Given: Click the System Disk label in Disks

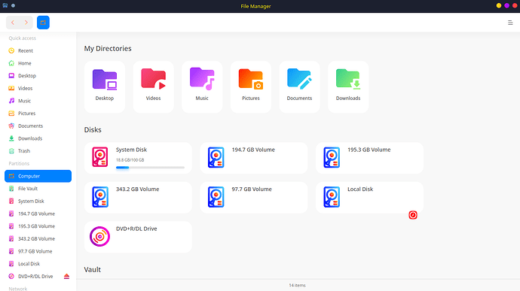Looking at the screenshot, I should pyautogui.click(x=131, y=150).
